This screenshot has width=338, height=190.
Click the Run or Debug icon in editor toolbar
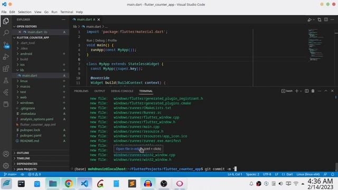(x=309, y=20)
